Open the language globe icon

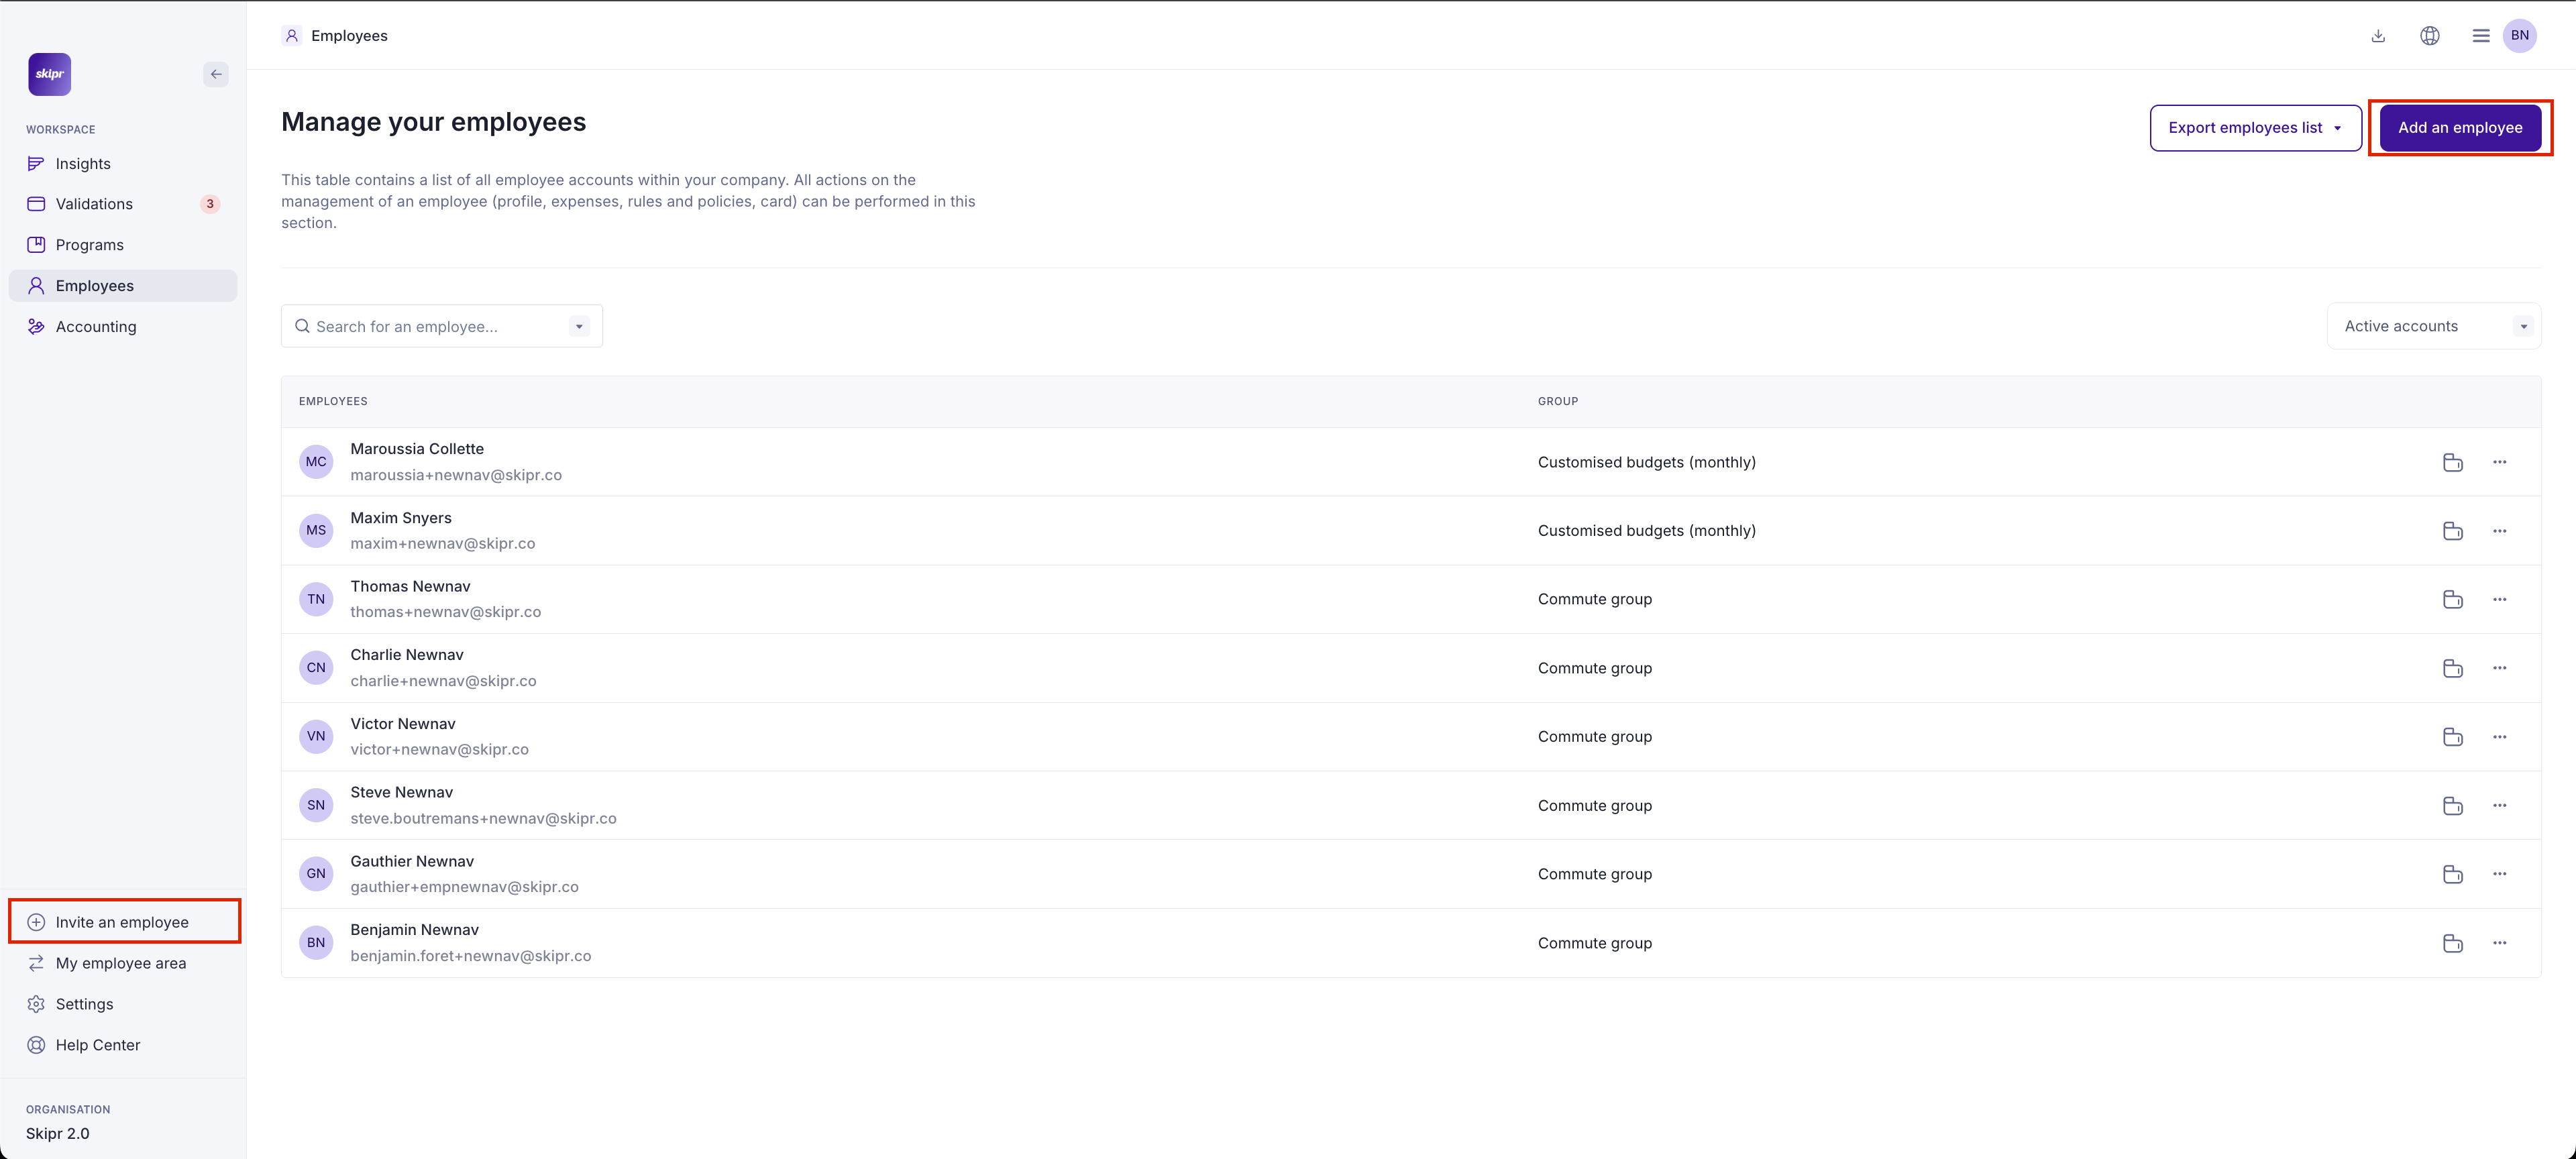point(2429,36)
